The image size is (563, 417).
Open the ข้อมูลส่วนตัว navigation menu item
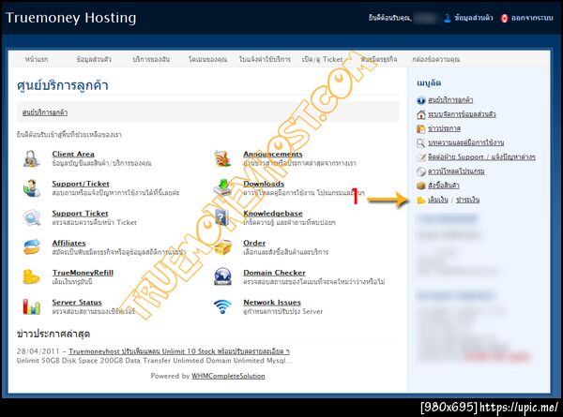(94, 59)
